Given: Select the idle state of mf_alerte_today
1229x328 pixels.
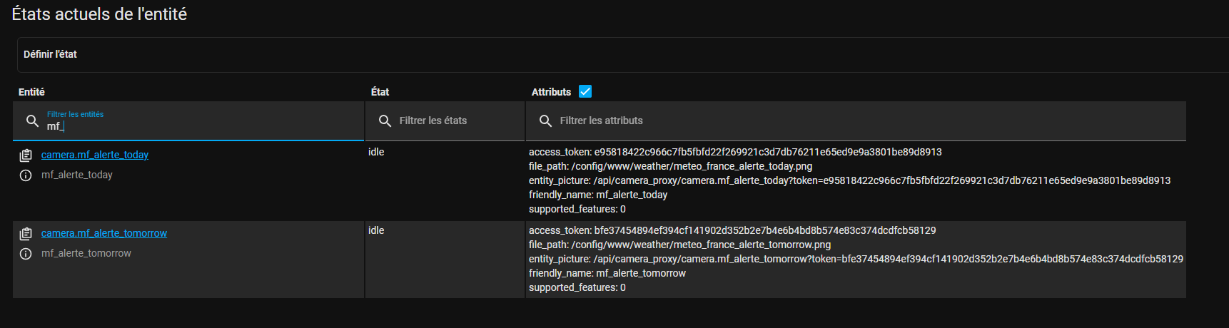Looking at the screenshot, I should point(376,152).
